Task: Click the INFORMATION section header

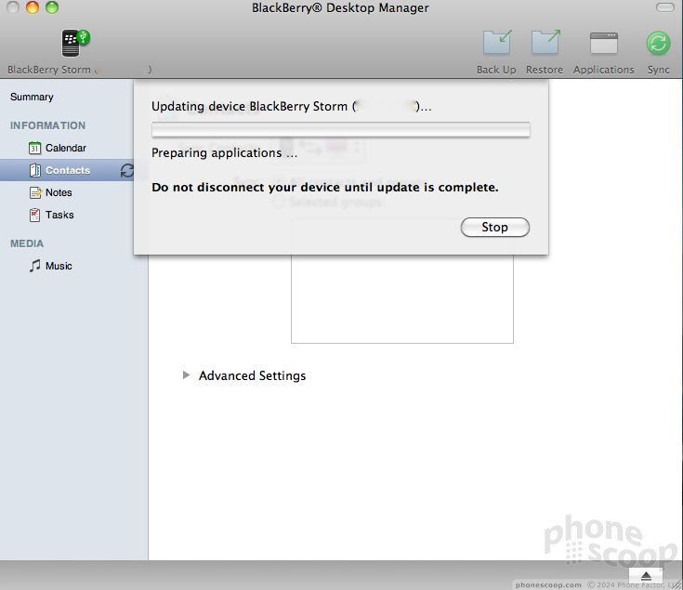Action: pyautogui.click(x=48, y=125)
